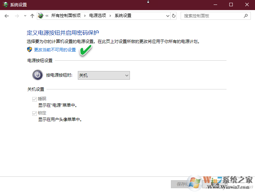Click the 取消 button
The image size is (255, 192).
(x=215, y=184)
